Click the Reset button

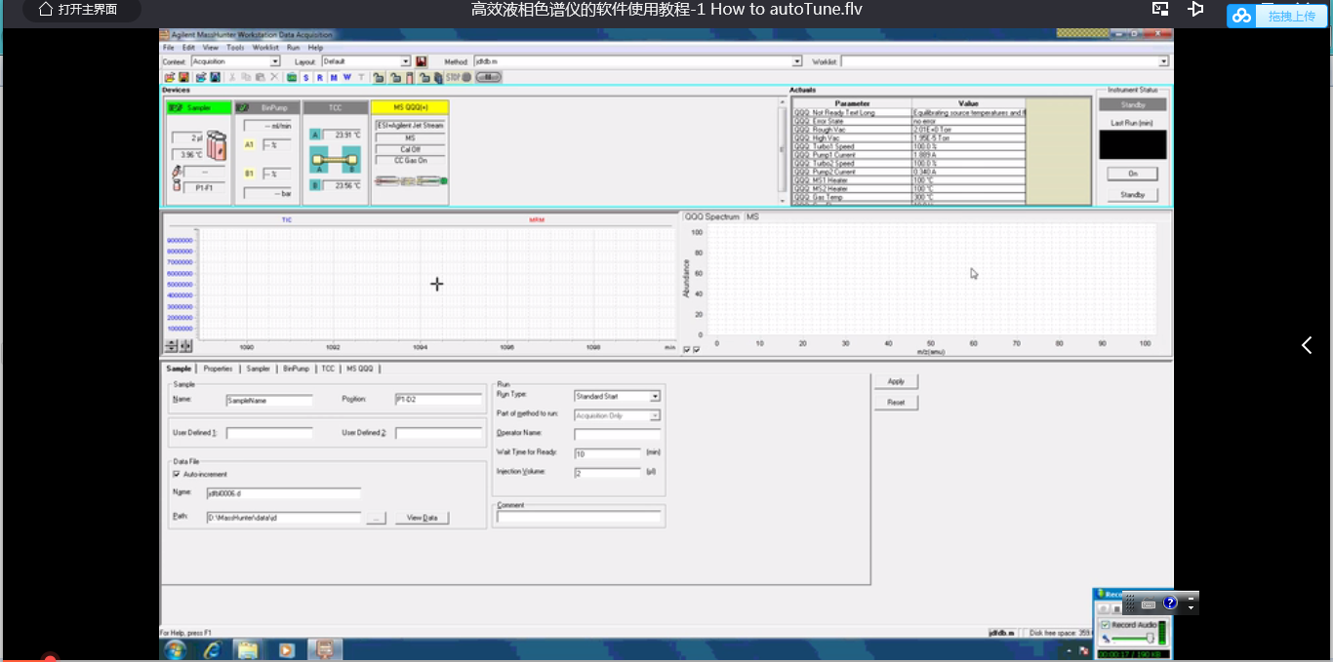point(896,402)
